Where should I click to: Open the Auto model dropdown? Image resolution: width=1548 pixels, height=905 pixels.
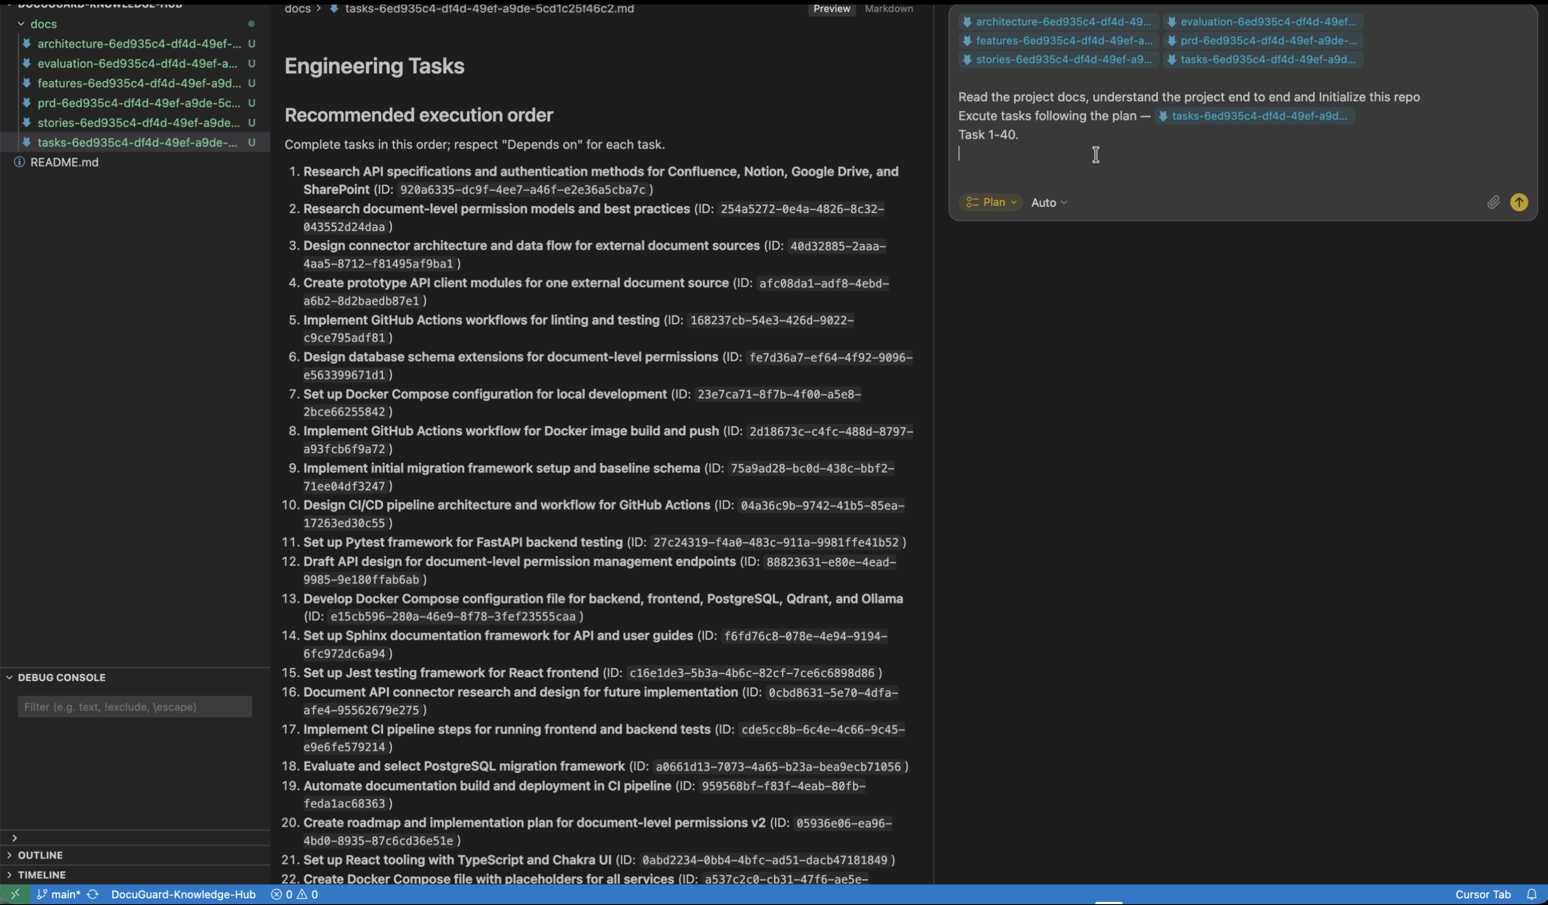pyautogui.click(x=1048, y=203)
